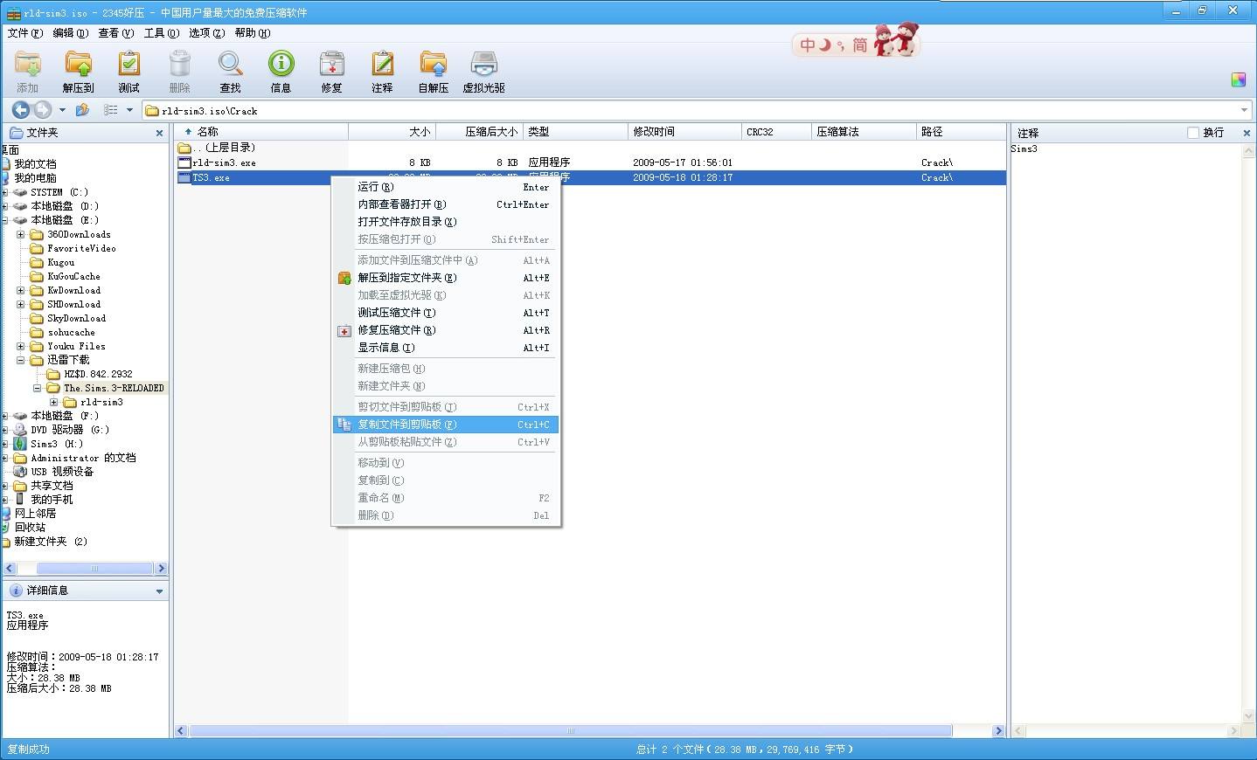Open the 文件(F) menu
The height and width of the screenshot is (760, 1257).
(x=24, y=33)
